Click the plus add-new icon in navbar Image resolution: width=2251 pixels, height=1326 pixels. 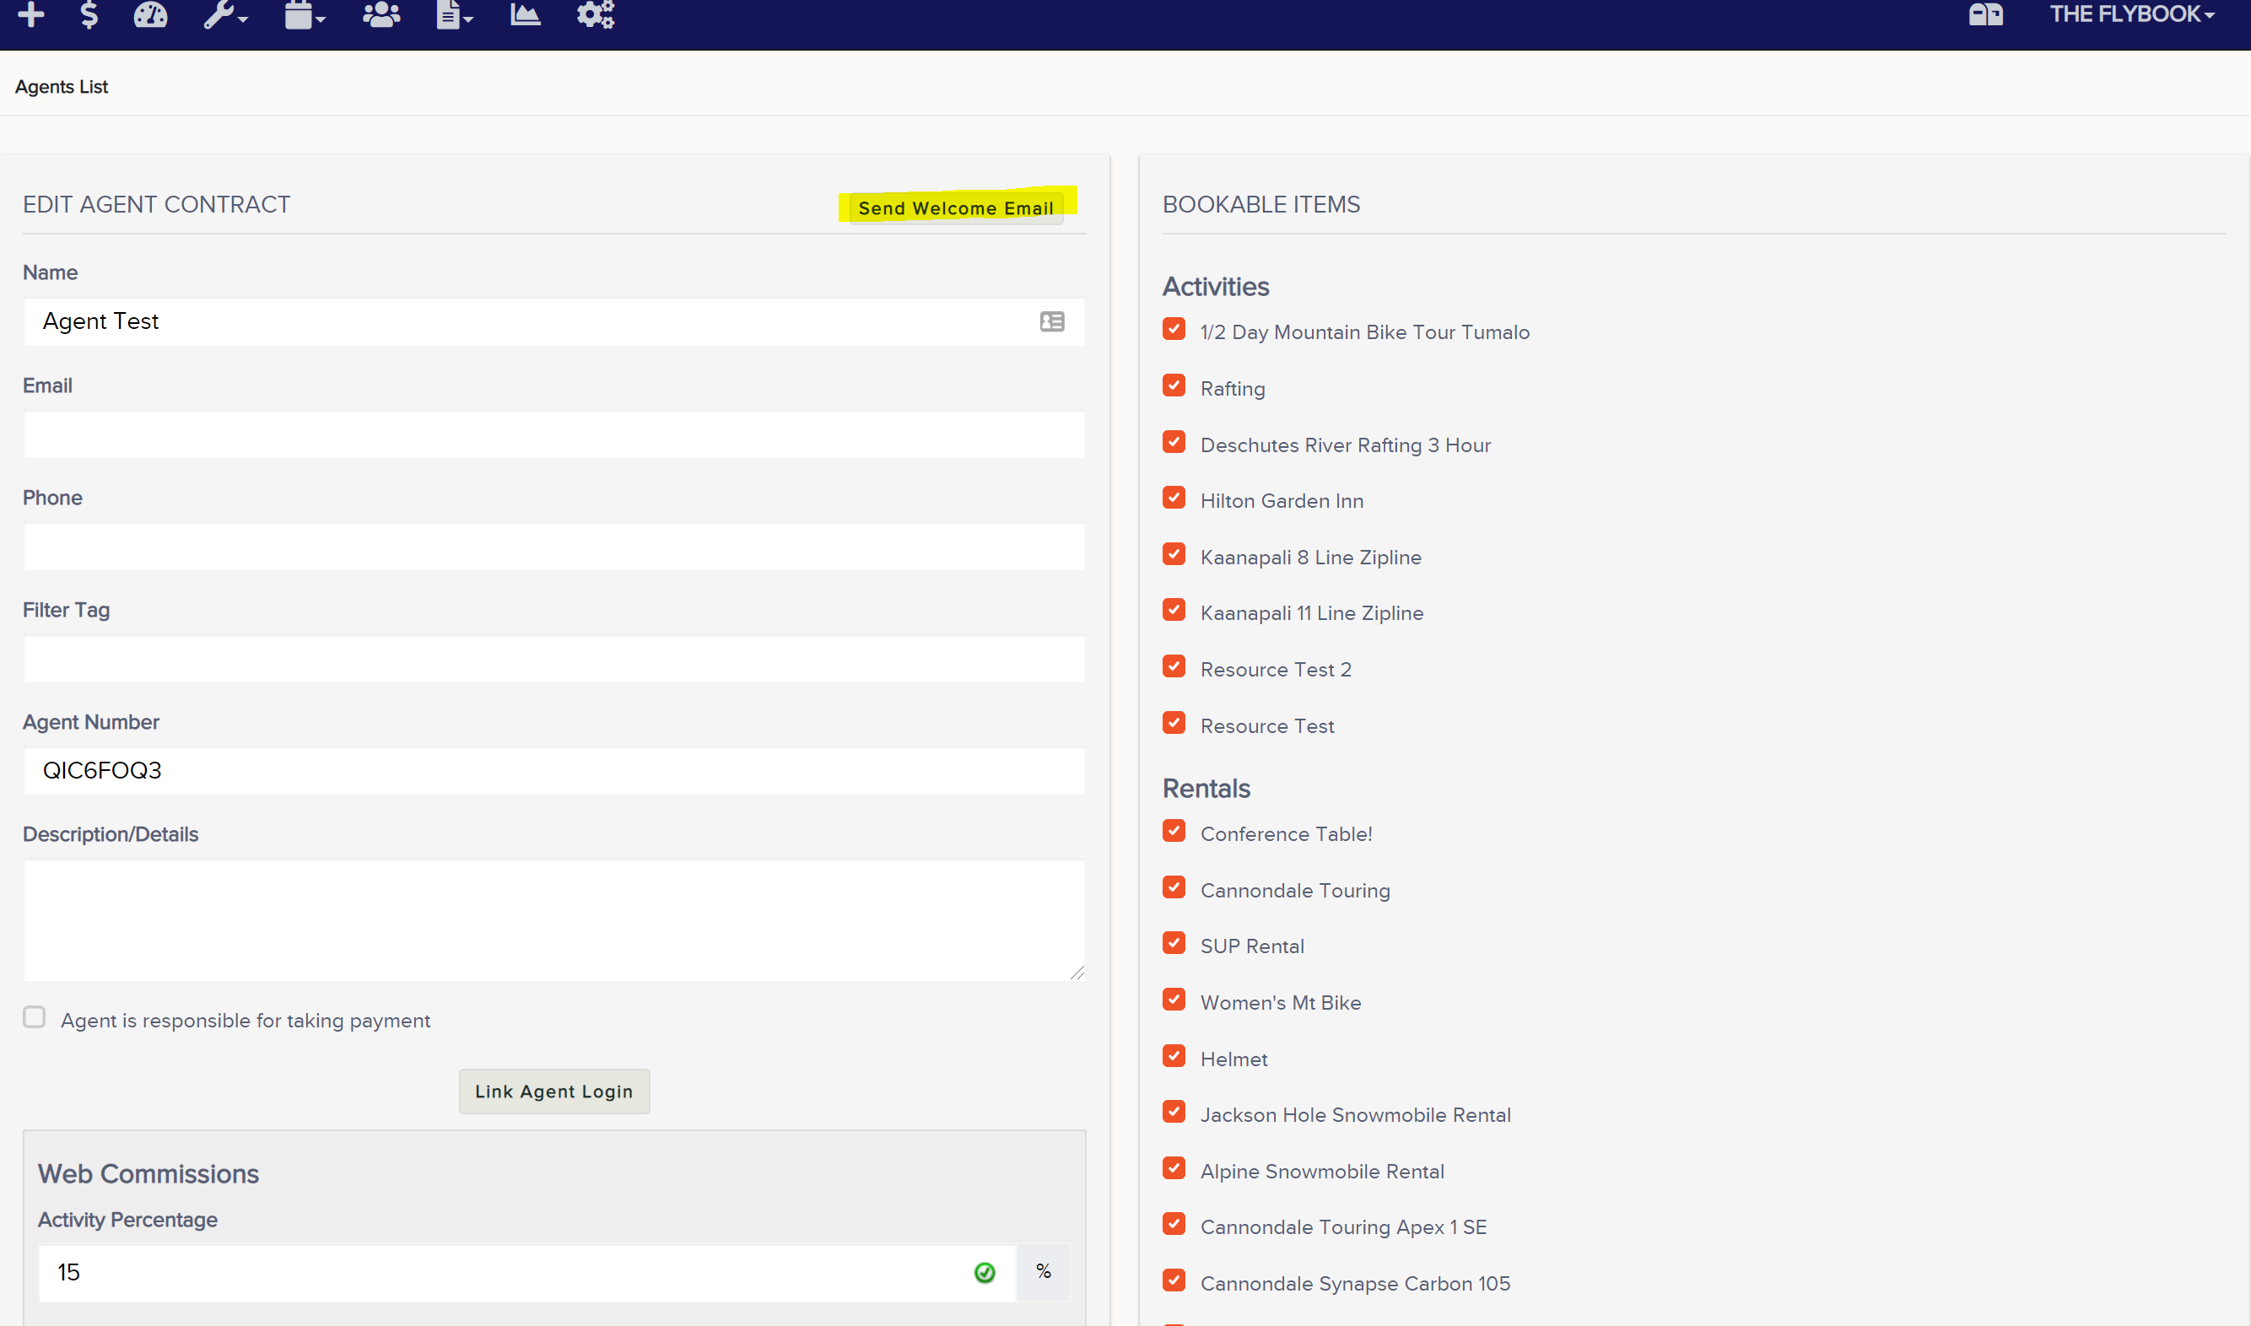(x=31, y=14)
